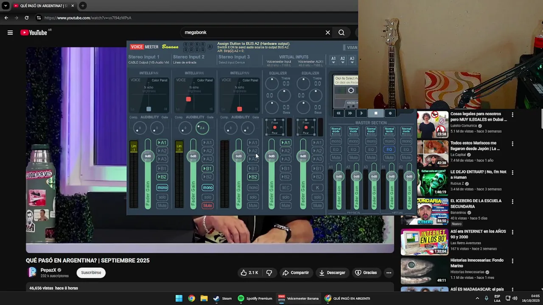Click the Gracias button
This screenshot has height=305, width=543.
click(366, 273)
